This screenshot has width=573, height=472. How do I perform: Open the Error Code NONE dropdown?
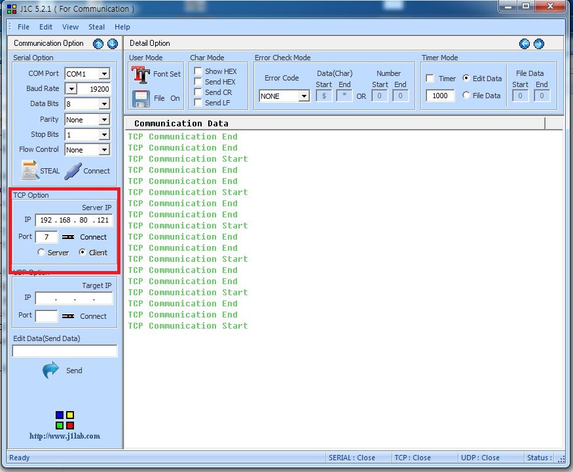click(x=304, y=96)
